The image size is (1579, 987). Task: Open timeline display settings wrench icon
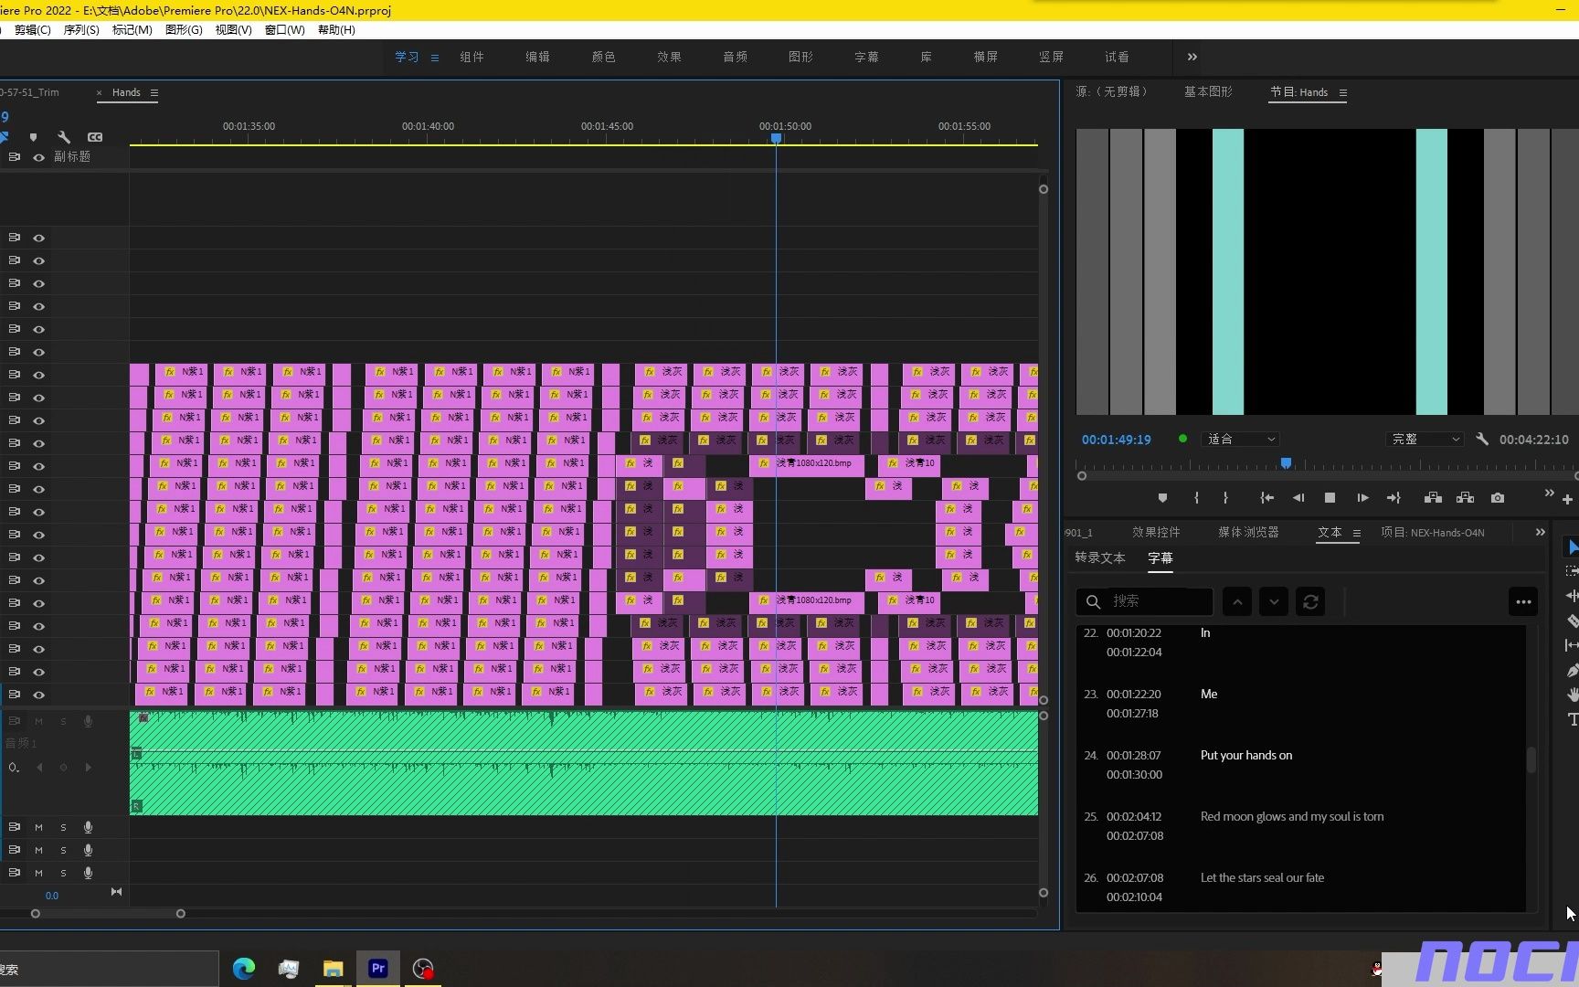pyautogui.click(x=64, y=137)
